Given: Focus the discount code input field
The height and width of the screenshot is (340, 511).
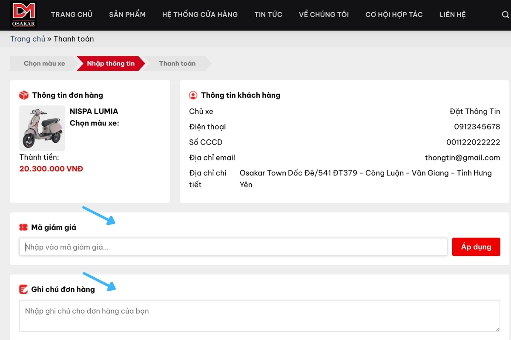Looking at the screenshot, I should coord(233,247).
